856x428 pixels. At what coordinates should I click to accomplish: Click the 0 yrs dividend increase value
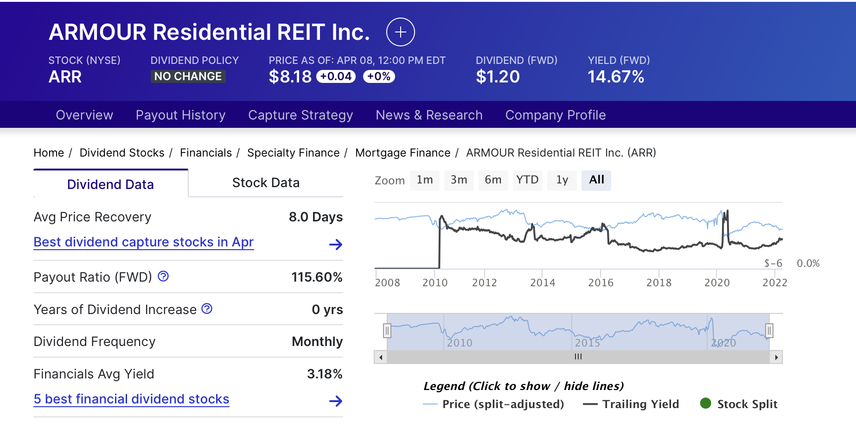click(327, 309)
